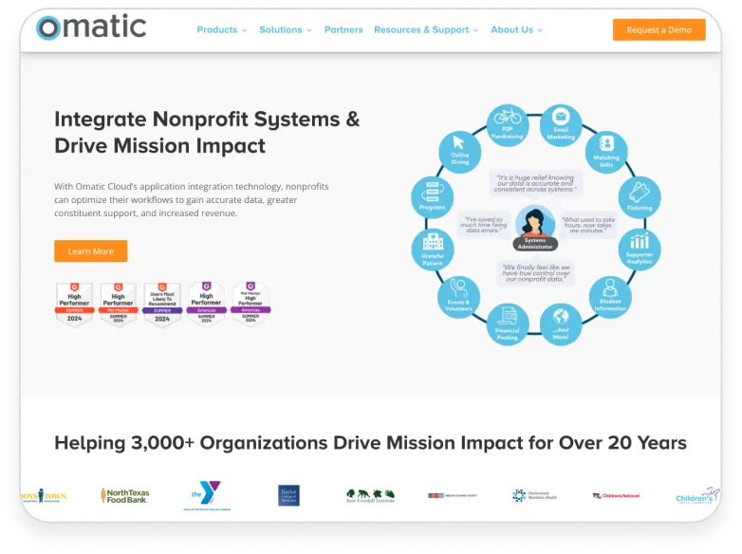The width and height of the screenshot is (742, 554).
Task: Click the paragraph starting 'With Omatic Cloud's'
Action: point(191,199)
